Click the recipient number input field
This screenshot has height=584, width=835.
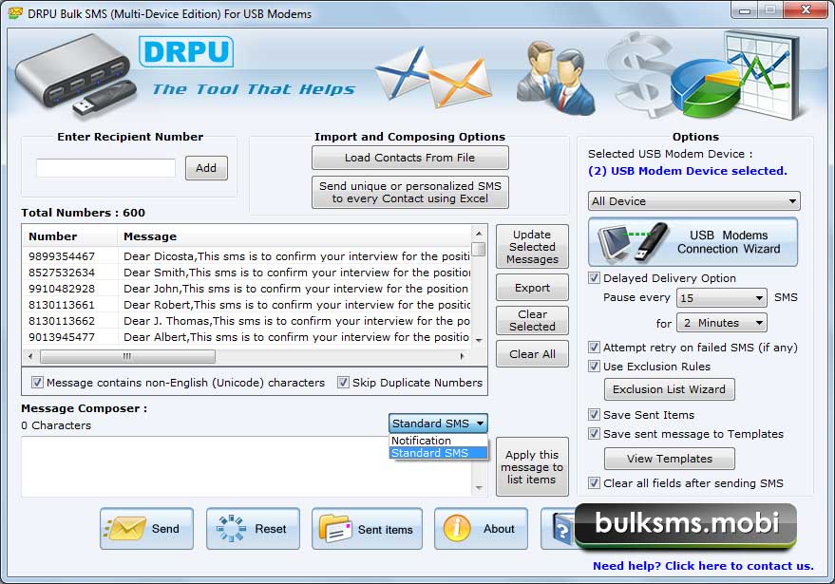[x=105, y=168]
